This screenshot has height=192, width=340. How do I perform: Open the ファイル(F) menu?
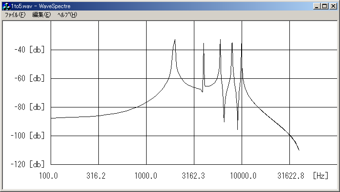pyautogui.click(x=15, y=15)
